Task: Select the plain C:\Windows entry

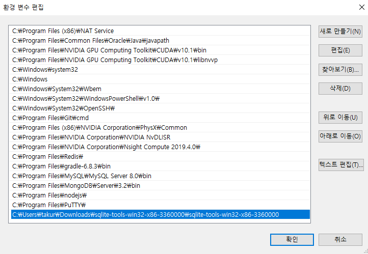Action: [160, 79]
